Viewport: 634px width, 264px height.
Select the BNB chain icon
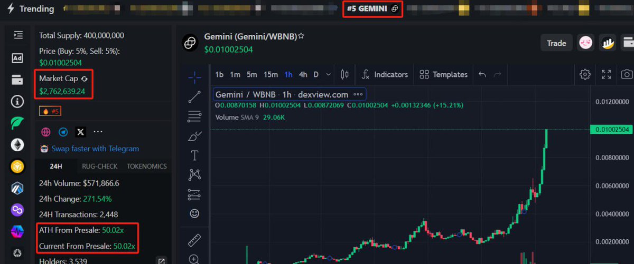18,167
